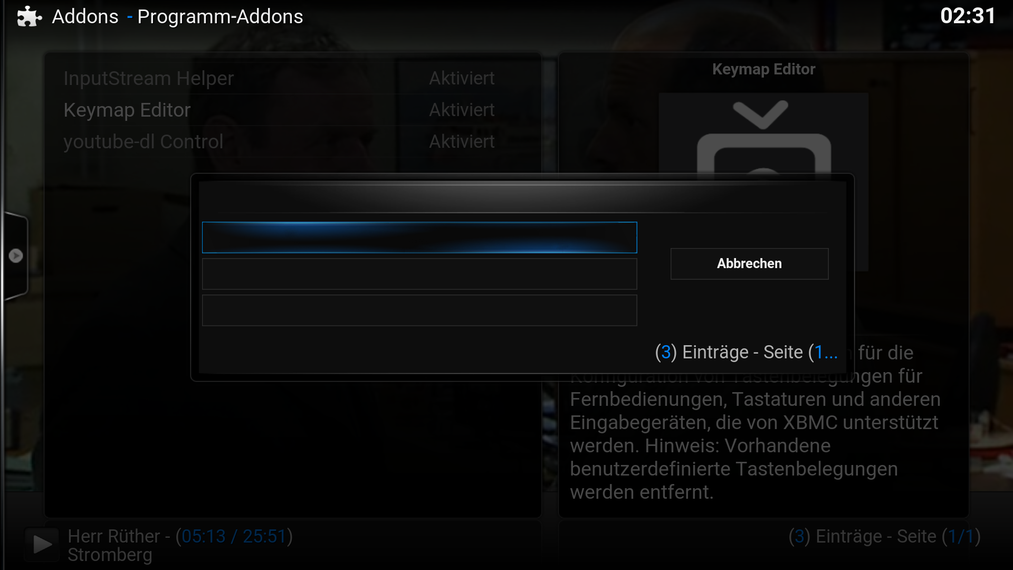1013x570 pixels.
Task: Click the Addons puzzle piece icon
Action: [x=29, y=16]
